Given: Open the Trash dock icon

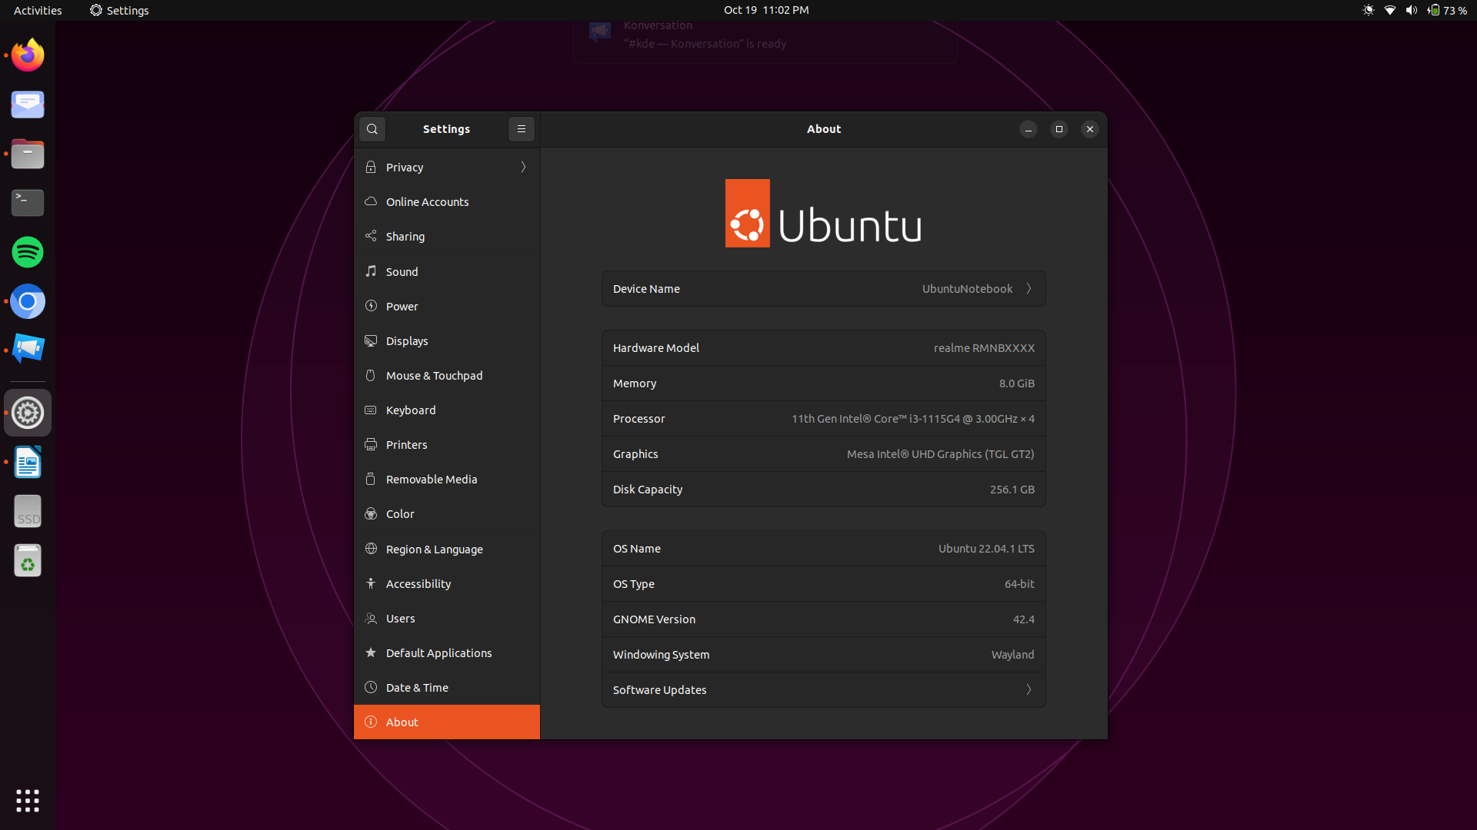Looking at the screenshot, I should [28, 561].
